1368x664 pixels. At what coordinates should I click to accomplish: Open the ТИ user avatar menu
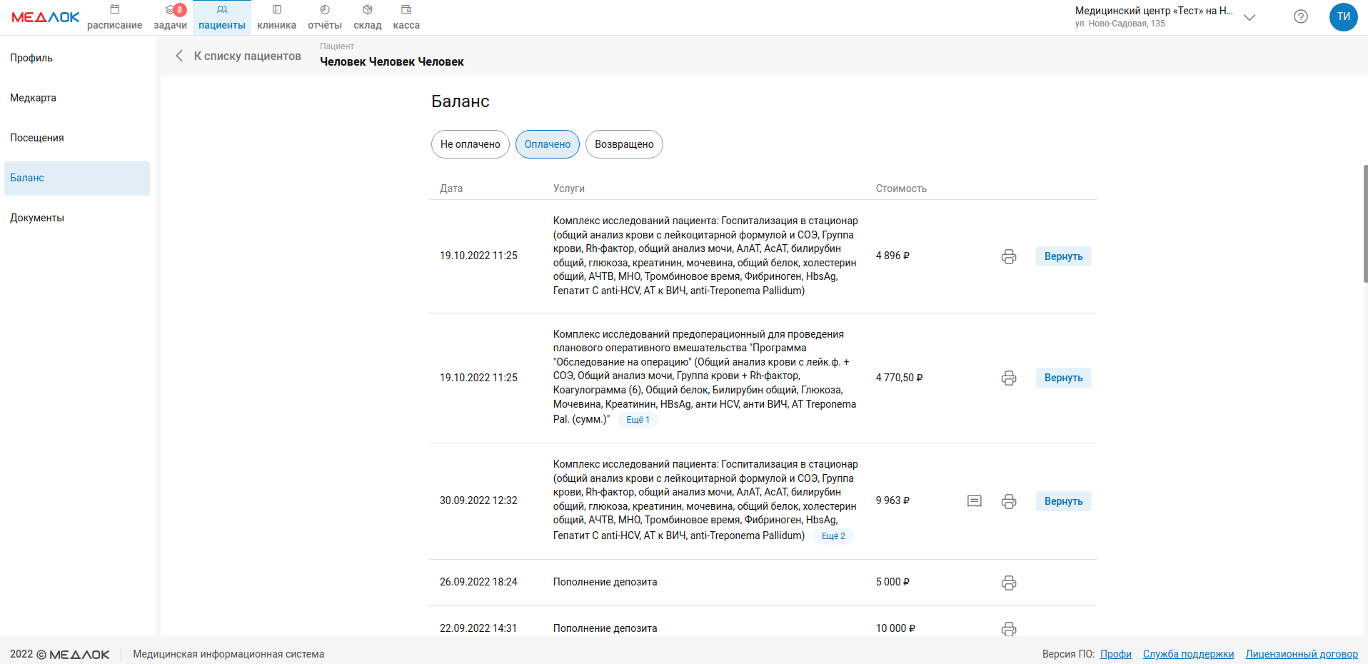pyautogui.click(x=1343, y=16)
